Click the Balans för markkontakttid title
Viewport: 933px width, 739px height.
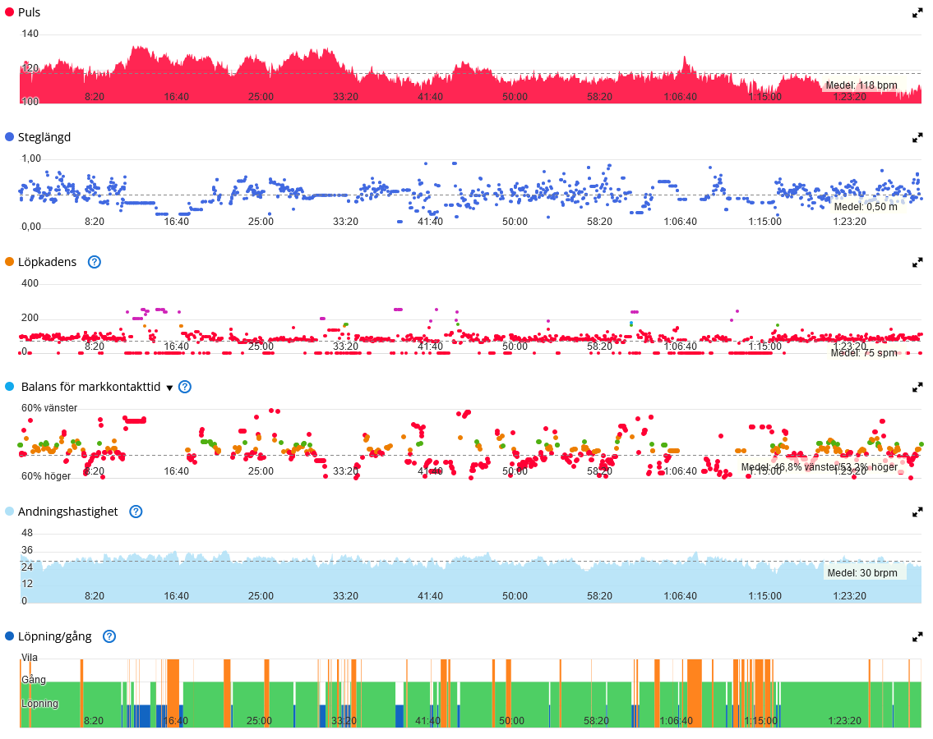click(90, 387)
